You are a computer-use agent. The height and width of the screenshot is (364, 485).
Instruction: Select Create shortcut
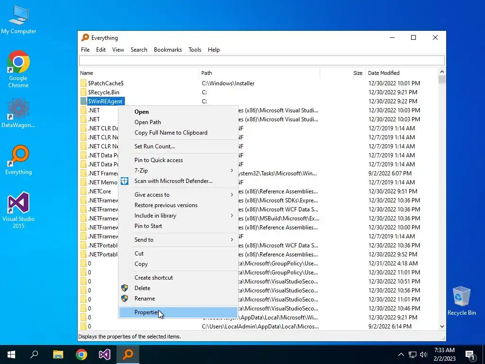pyautogui.click(x=178, y=278)
